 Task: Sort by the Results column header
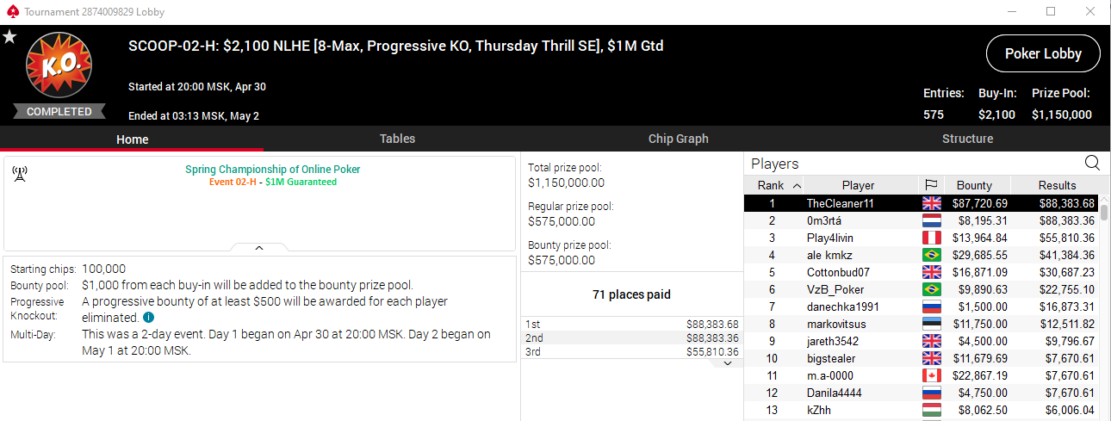click(x=1057, y=185)
